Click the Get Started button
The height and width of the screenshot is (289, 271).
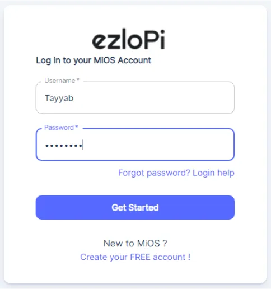tap(135, 207)
